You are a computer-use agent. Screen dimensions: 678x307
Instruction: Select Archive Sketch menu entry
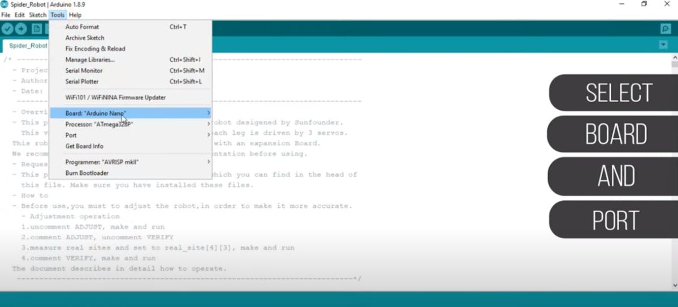tap(130, 38)
